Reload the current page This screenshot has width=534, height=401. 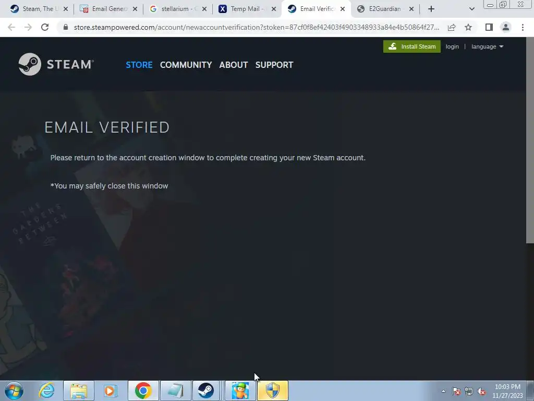pyautogui.click(x=45, y=27)
